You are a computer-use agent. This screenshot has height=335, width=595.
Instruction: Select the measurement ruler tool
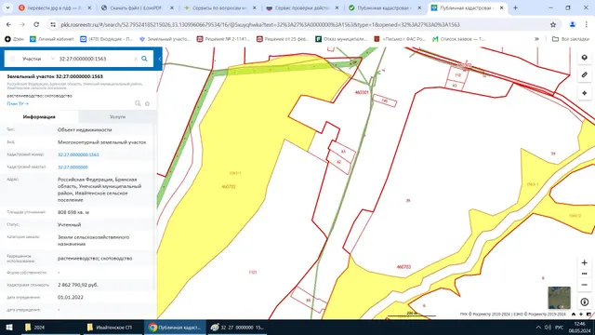click(x=585, y=74)
